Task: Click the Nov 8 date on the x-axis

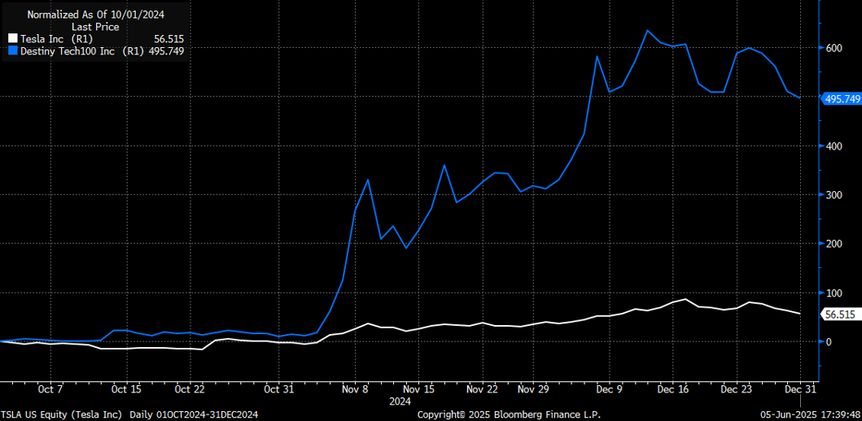Action: [x=356, y=388]
